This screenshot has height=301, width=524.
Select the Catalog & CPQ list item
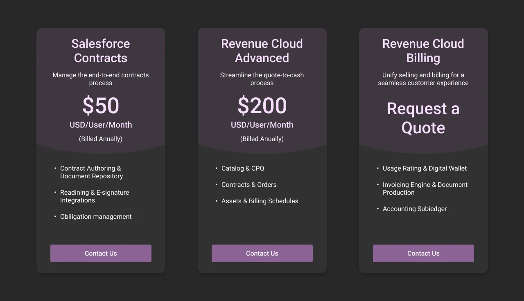pyautogui.click(x=243, y=168)
